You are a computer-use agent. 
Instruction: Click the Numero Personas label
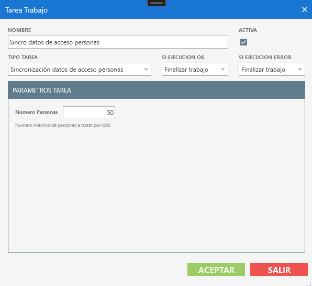click(37, 112)
